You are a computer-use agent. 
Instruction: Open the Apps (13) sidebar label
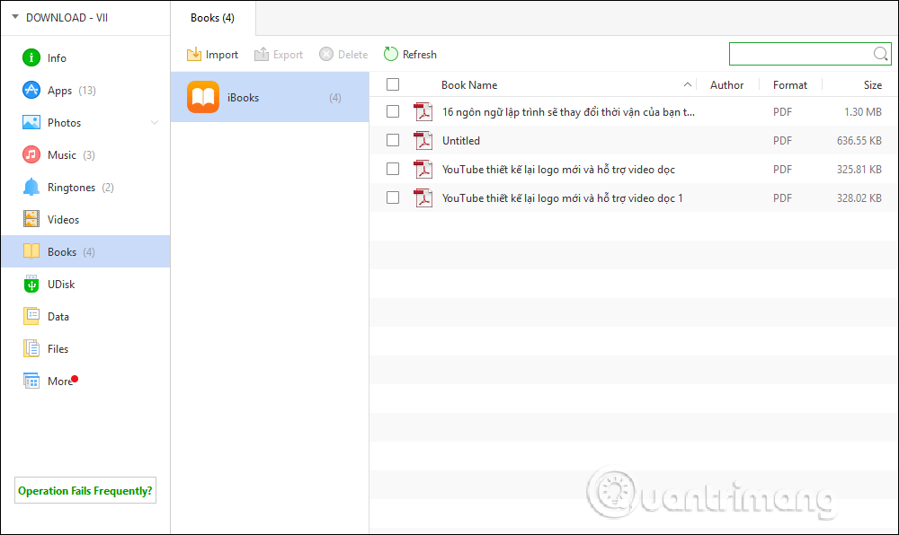(72, 91)
